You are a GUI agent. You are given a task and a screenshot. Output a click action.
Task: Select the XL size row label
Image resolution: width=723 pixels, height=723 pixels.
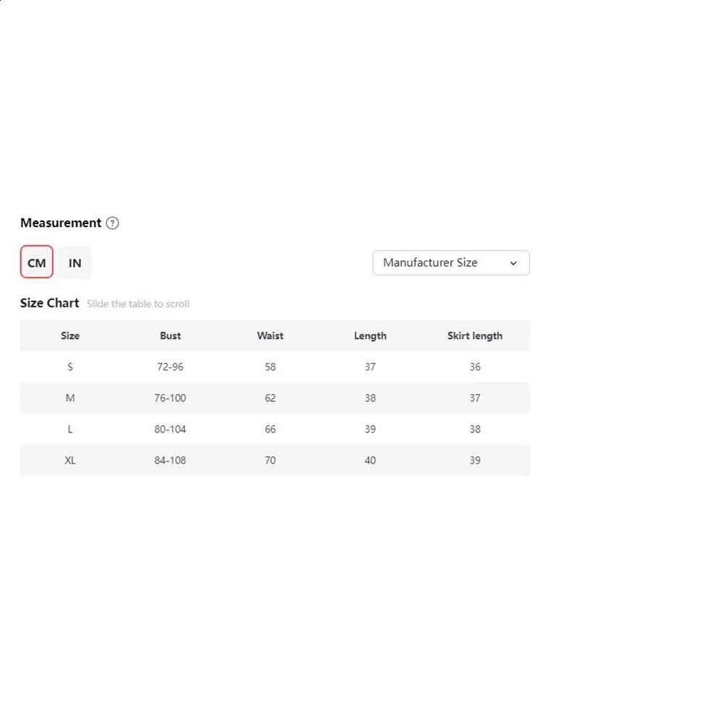(70, 460)
